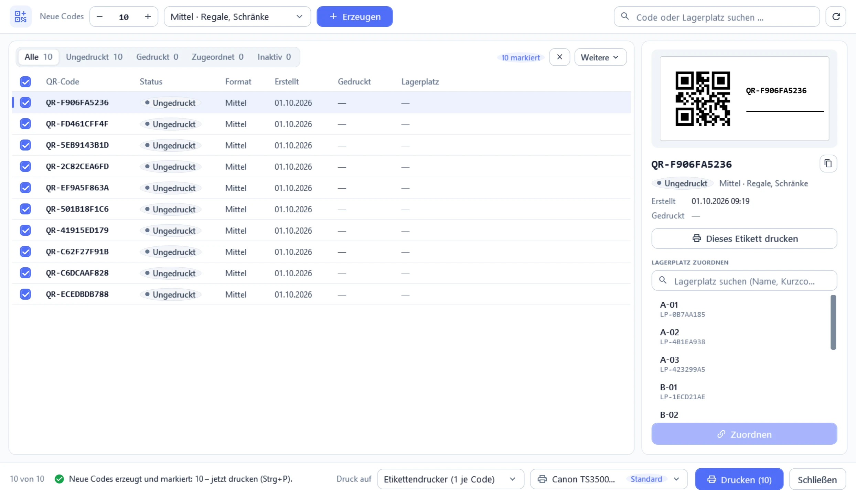Image resolution: width=856 pixels, height=490 pixels.
Task: Click the row QR-41915ED179 code text
Action: (x=77, y=230)
